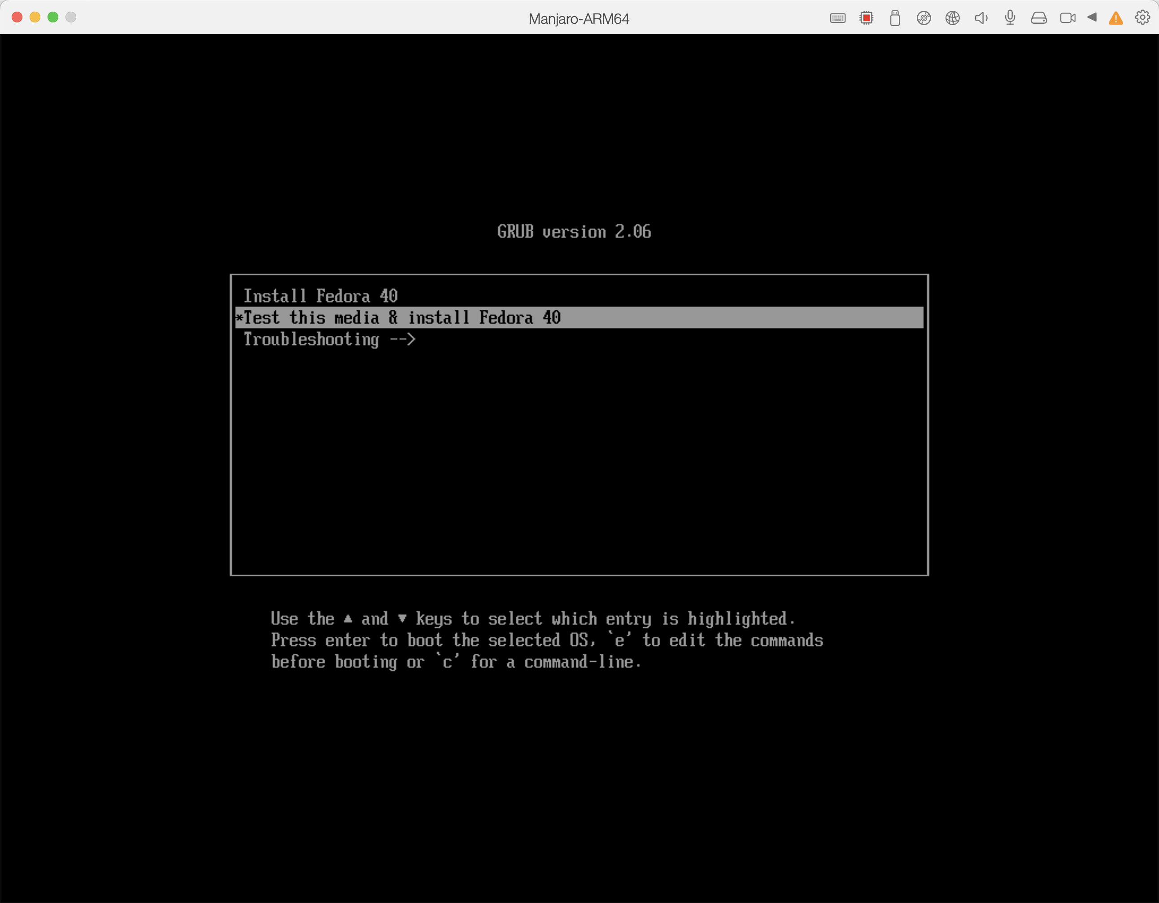Select 'Install Fedora 40' boot entry
Screen dimensions: 1159x903
click(x=579, y=295)
